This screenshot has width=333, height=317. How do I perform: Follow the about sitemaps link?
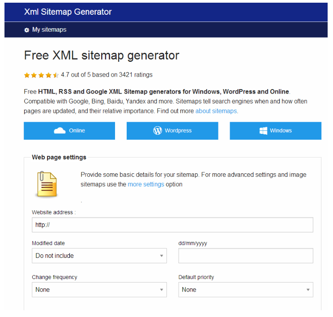coord(216,111)
